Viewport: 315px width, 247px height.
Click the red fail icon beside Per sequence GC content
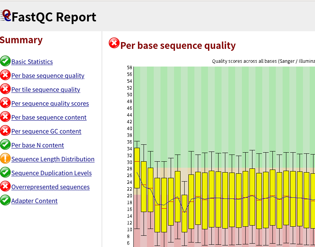point(5,130)
